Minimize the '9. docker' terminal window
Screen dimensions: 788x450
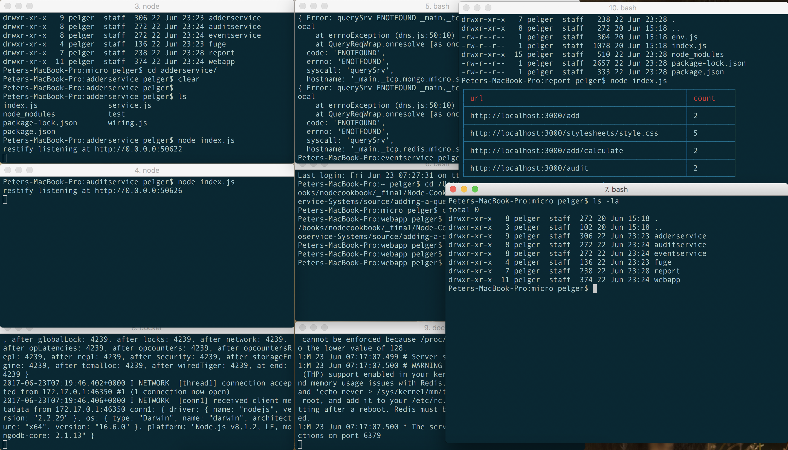[314, 327]
